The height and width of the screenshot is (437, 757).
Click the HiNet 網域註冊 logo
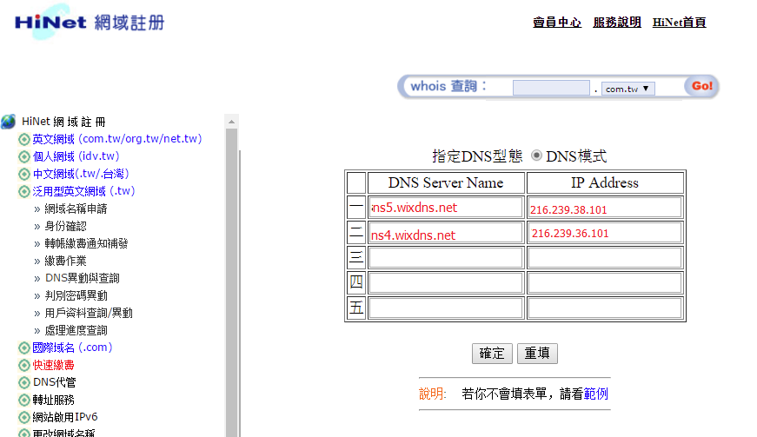(90, 23)
